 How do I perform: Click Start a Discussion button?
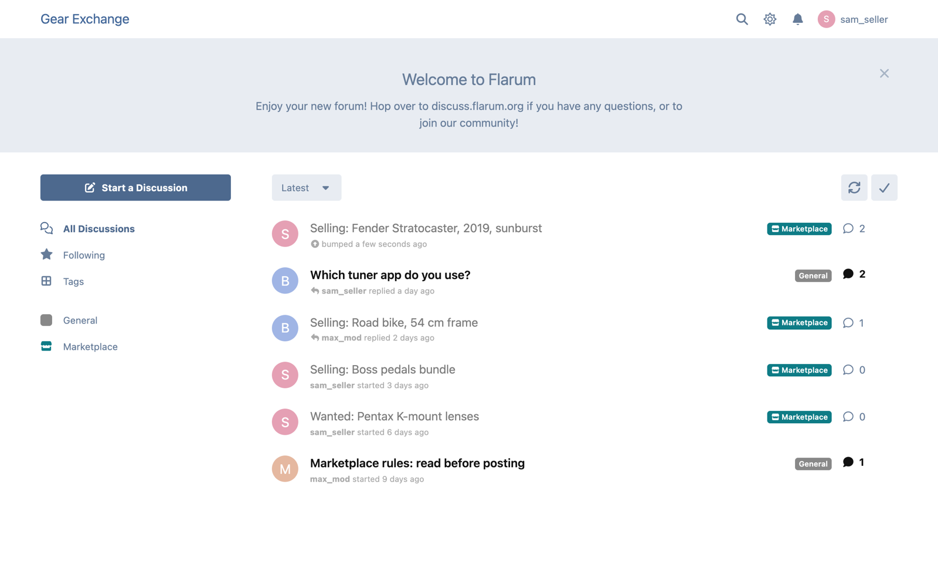coord(135,188)
